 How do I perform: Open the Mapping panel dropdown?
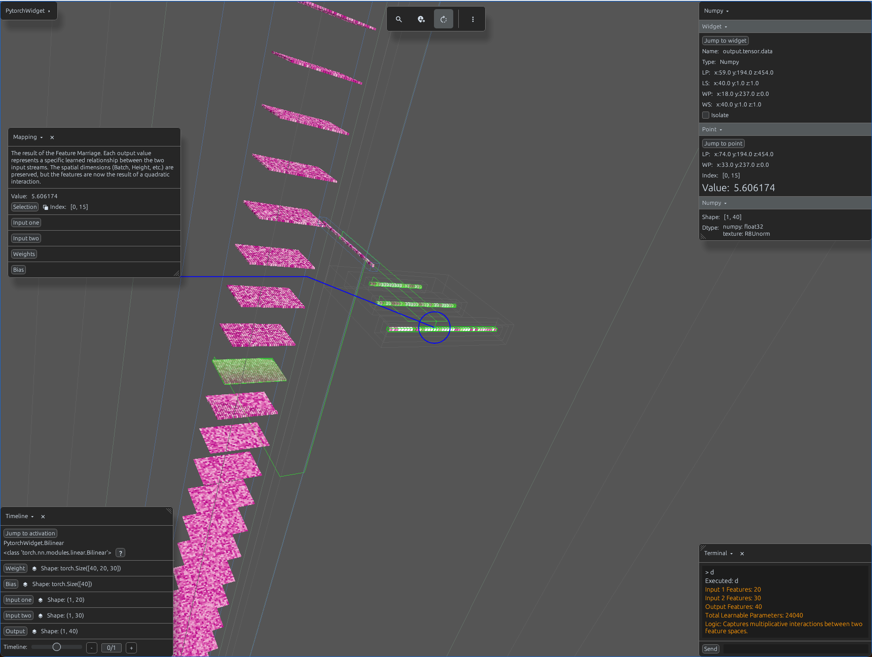(x=28, y=137)
